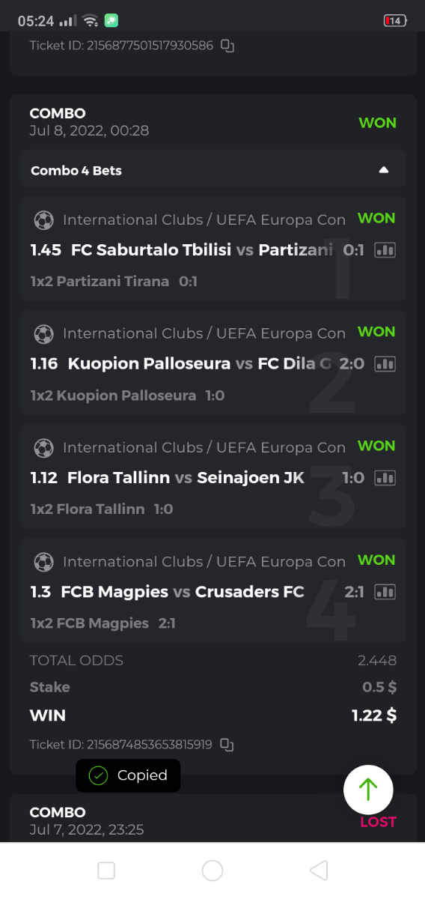Open the lost COMBO ticket from Jul 7

point(213,820)
